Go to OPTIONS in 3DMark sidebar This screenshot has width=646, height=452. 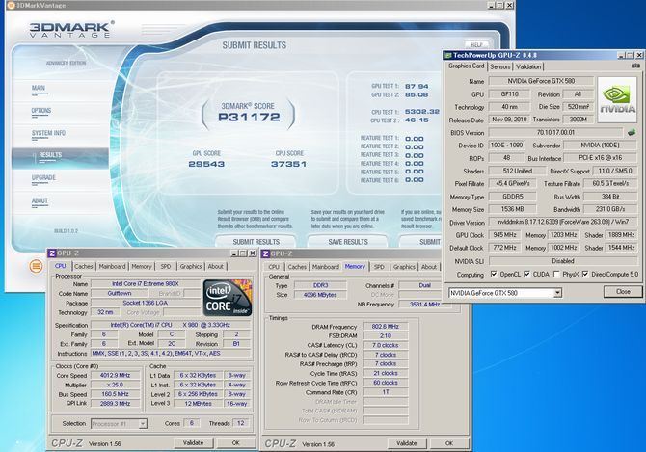pos(41,110)
